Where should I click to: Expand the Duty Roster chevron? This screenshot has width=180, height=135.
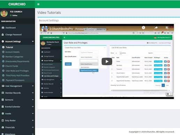(33, 120)
